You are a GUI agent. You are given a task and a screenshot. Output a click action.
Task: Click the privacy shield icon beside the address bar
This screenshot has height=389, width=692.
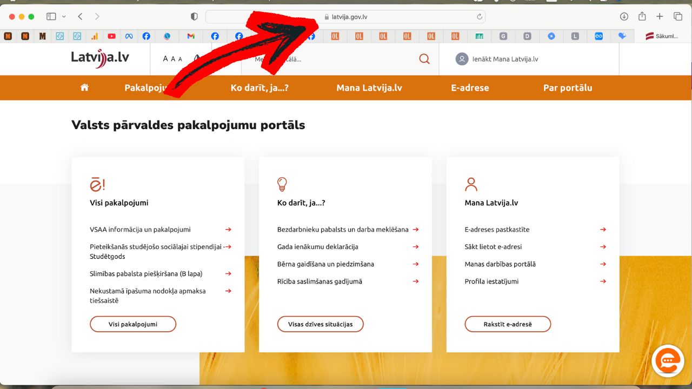194,17
